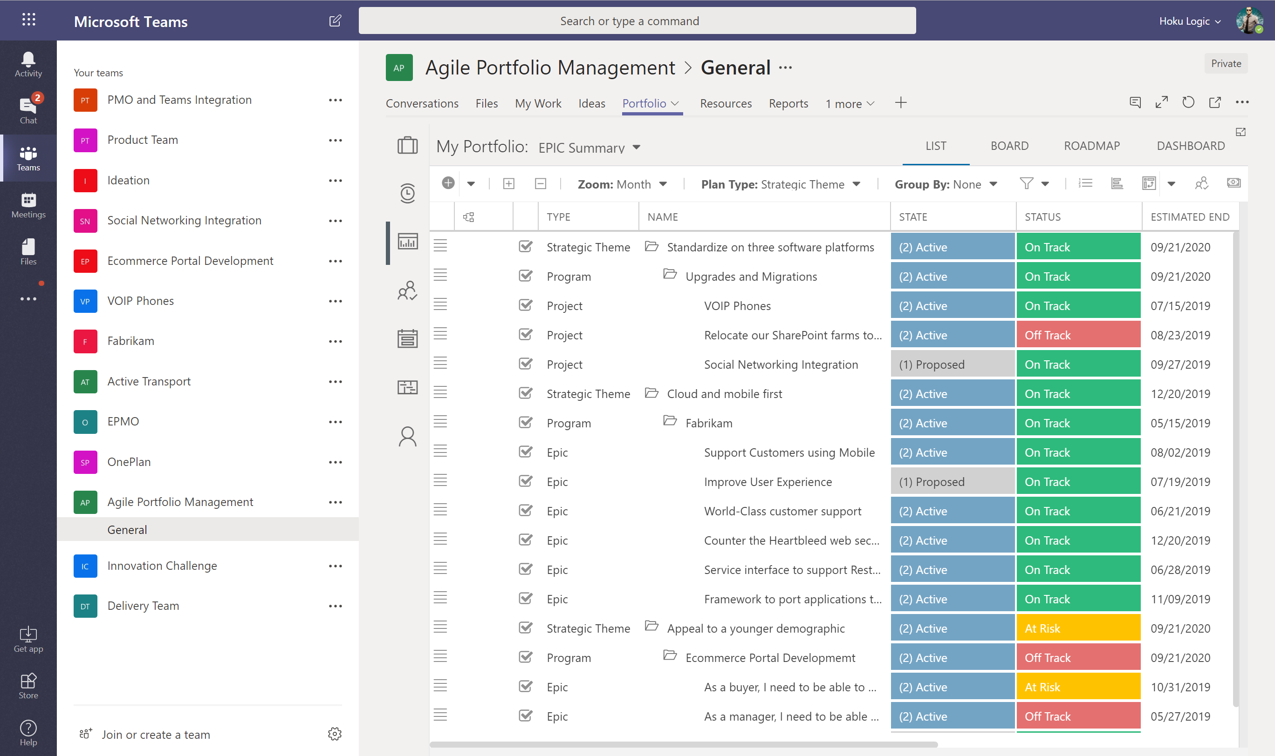Open Meetings calendar in sidebar
The height and width of the screenshot is (756, 1275).
[28, 205]
